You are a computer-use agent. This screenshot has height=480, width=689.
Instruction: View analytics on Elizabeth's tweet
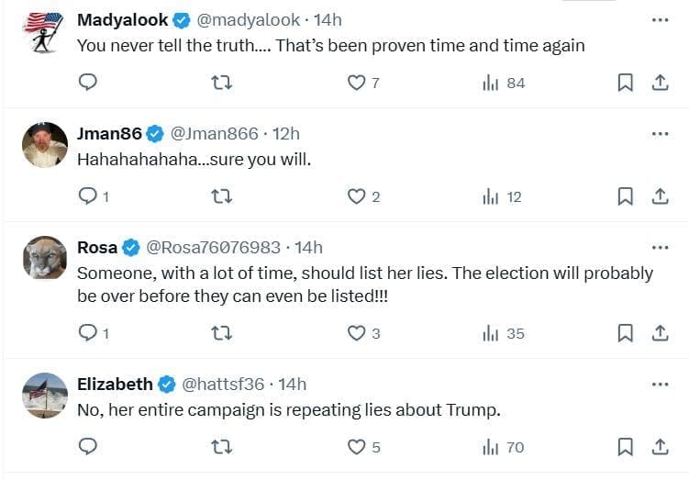(503, 447)
